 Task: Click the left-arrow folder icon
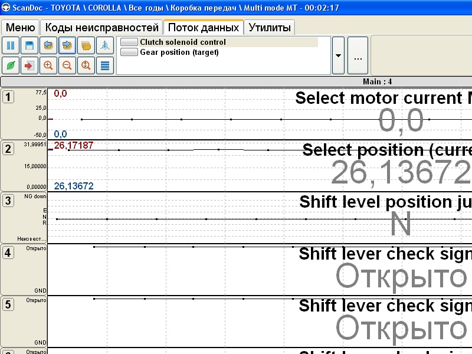(48, 45)
